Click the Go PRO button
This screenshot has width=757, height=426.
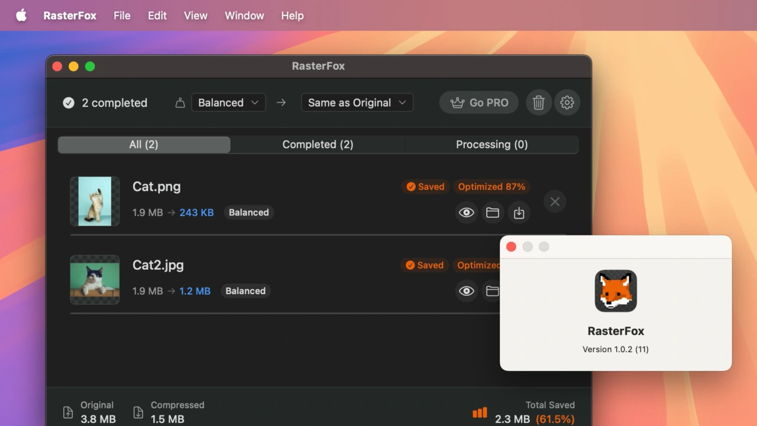point(478,102)
